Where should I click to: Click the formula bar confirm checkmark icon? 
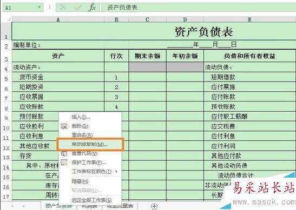(x=78, y=8)
